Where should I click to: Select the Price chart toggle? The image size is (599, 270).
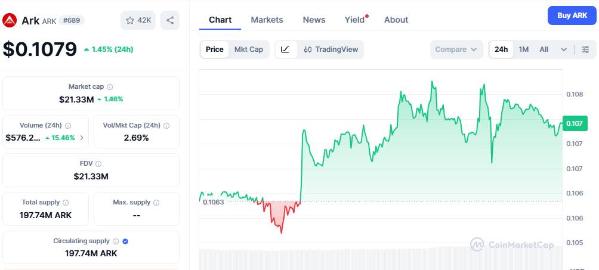(x=215, y=49)
